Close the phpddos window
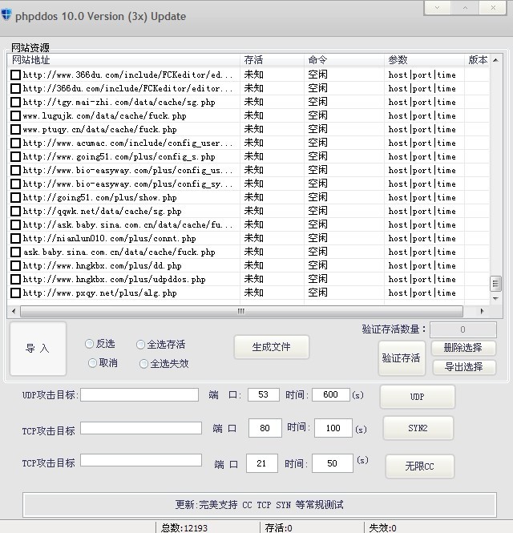 tap(493, 7)
